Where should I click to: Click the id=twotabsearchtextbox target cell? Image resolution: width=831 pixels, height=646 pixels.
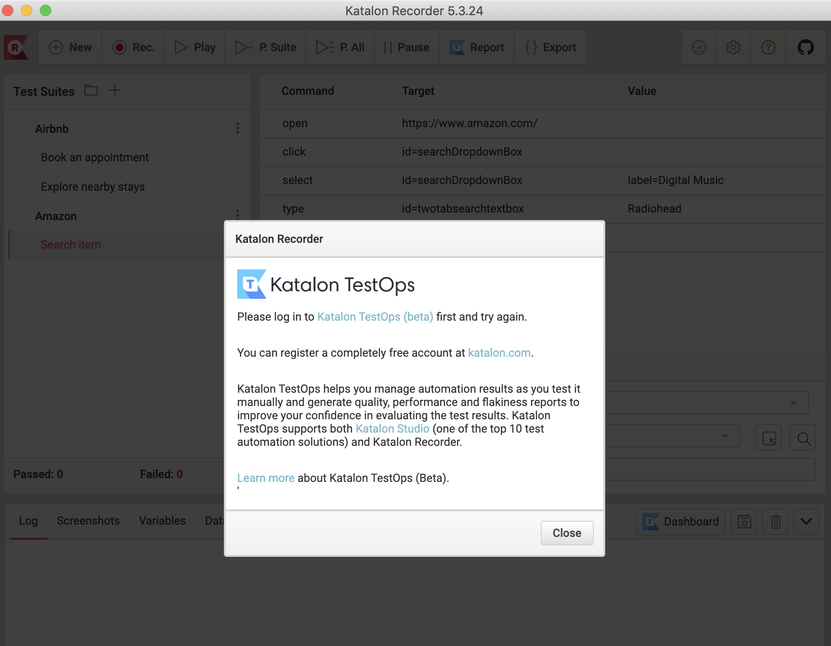tap(463, 209)
